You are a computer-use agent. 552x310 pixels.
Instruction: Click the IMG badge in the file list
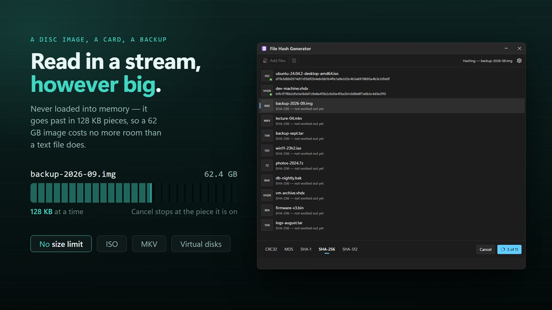click(x=267, y=106)
